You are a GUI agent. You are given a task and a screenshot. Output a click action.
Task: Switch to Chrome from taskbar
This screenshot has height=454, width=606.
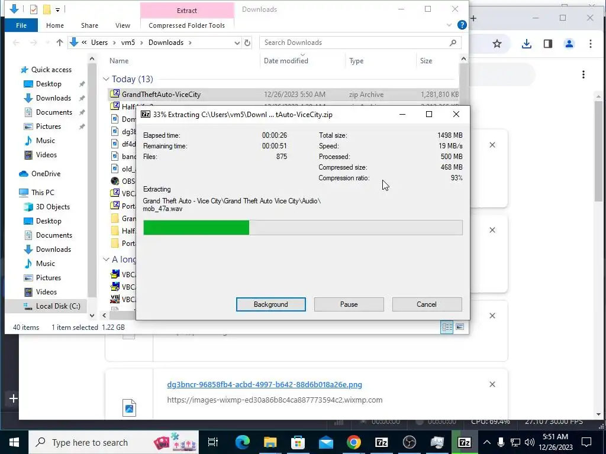click(x=354, y=442)
